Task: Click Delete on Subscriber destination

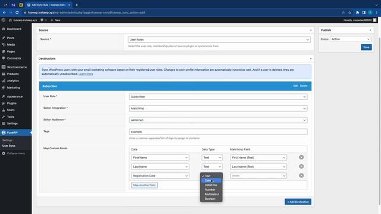Action: 304,86
